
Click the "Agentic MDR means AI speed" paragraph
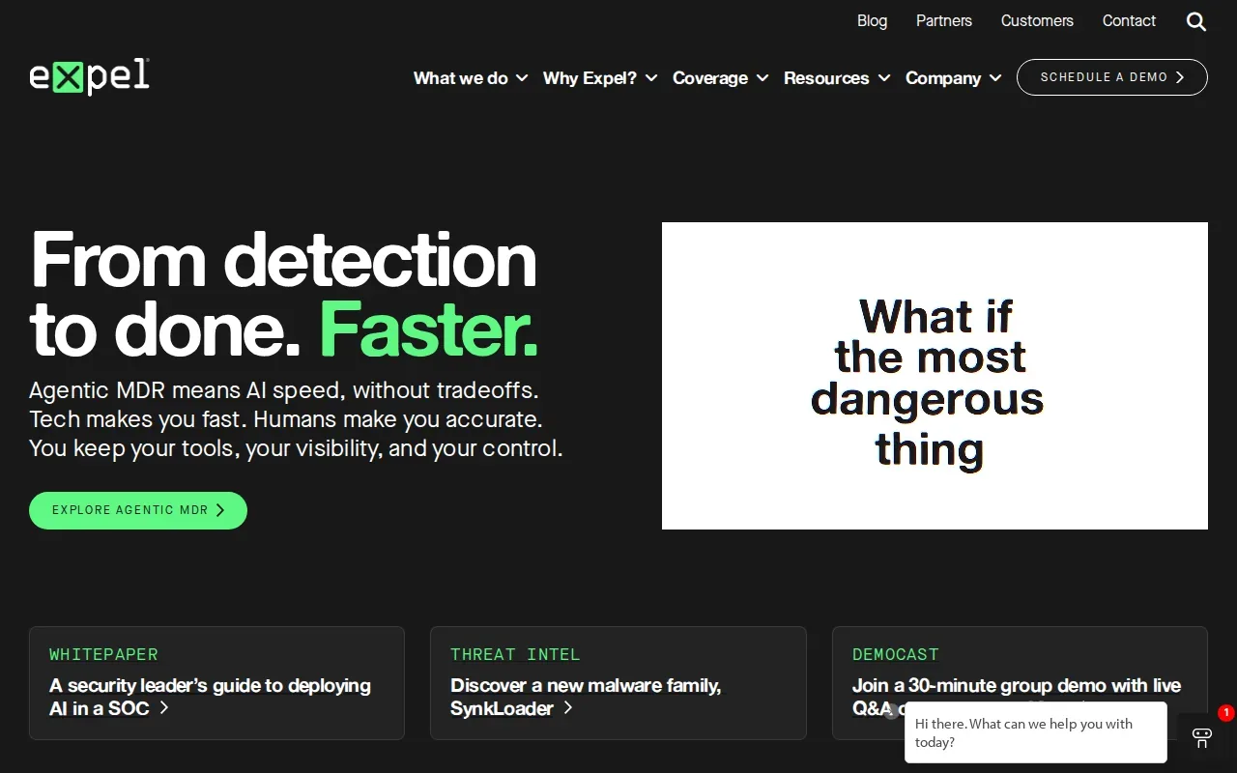pyautogui.click(x=296, y=419)
